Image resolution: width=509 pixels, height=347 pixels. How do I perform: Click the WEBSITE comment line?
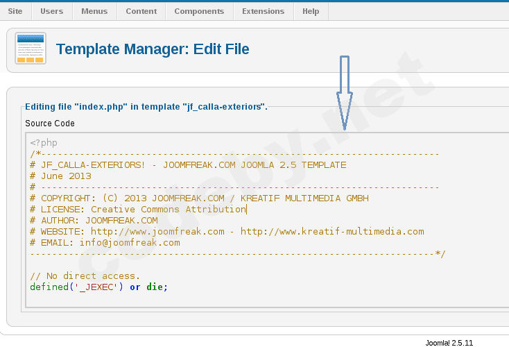point(227,232)
